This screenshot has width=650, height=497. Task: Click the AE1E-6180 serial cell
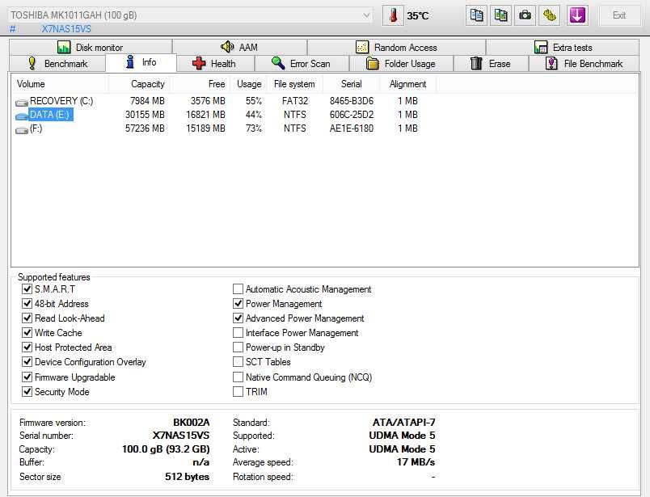click(x=352, y=128)
